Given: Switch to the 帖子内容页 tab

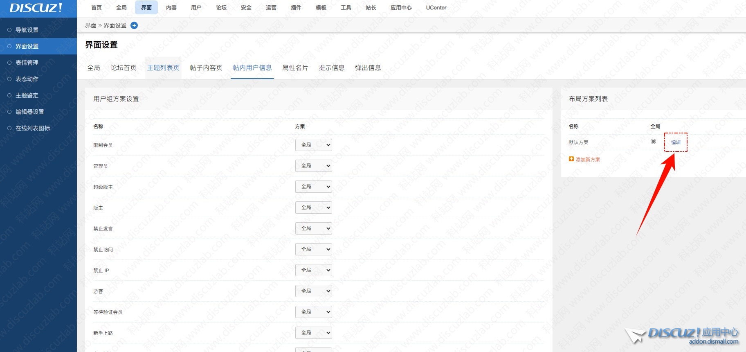Looking at the screenshot, I should tap(206, 68).
